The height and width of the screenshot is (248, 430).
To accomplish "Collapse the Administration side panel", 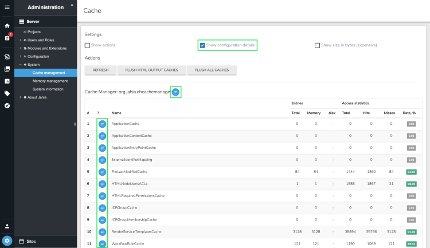I will (72, 5).
